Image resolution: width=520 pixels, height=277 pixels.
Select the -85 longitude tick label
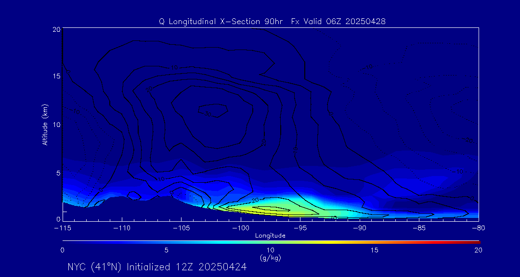point(419,228)
